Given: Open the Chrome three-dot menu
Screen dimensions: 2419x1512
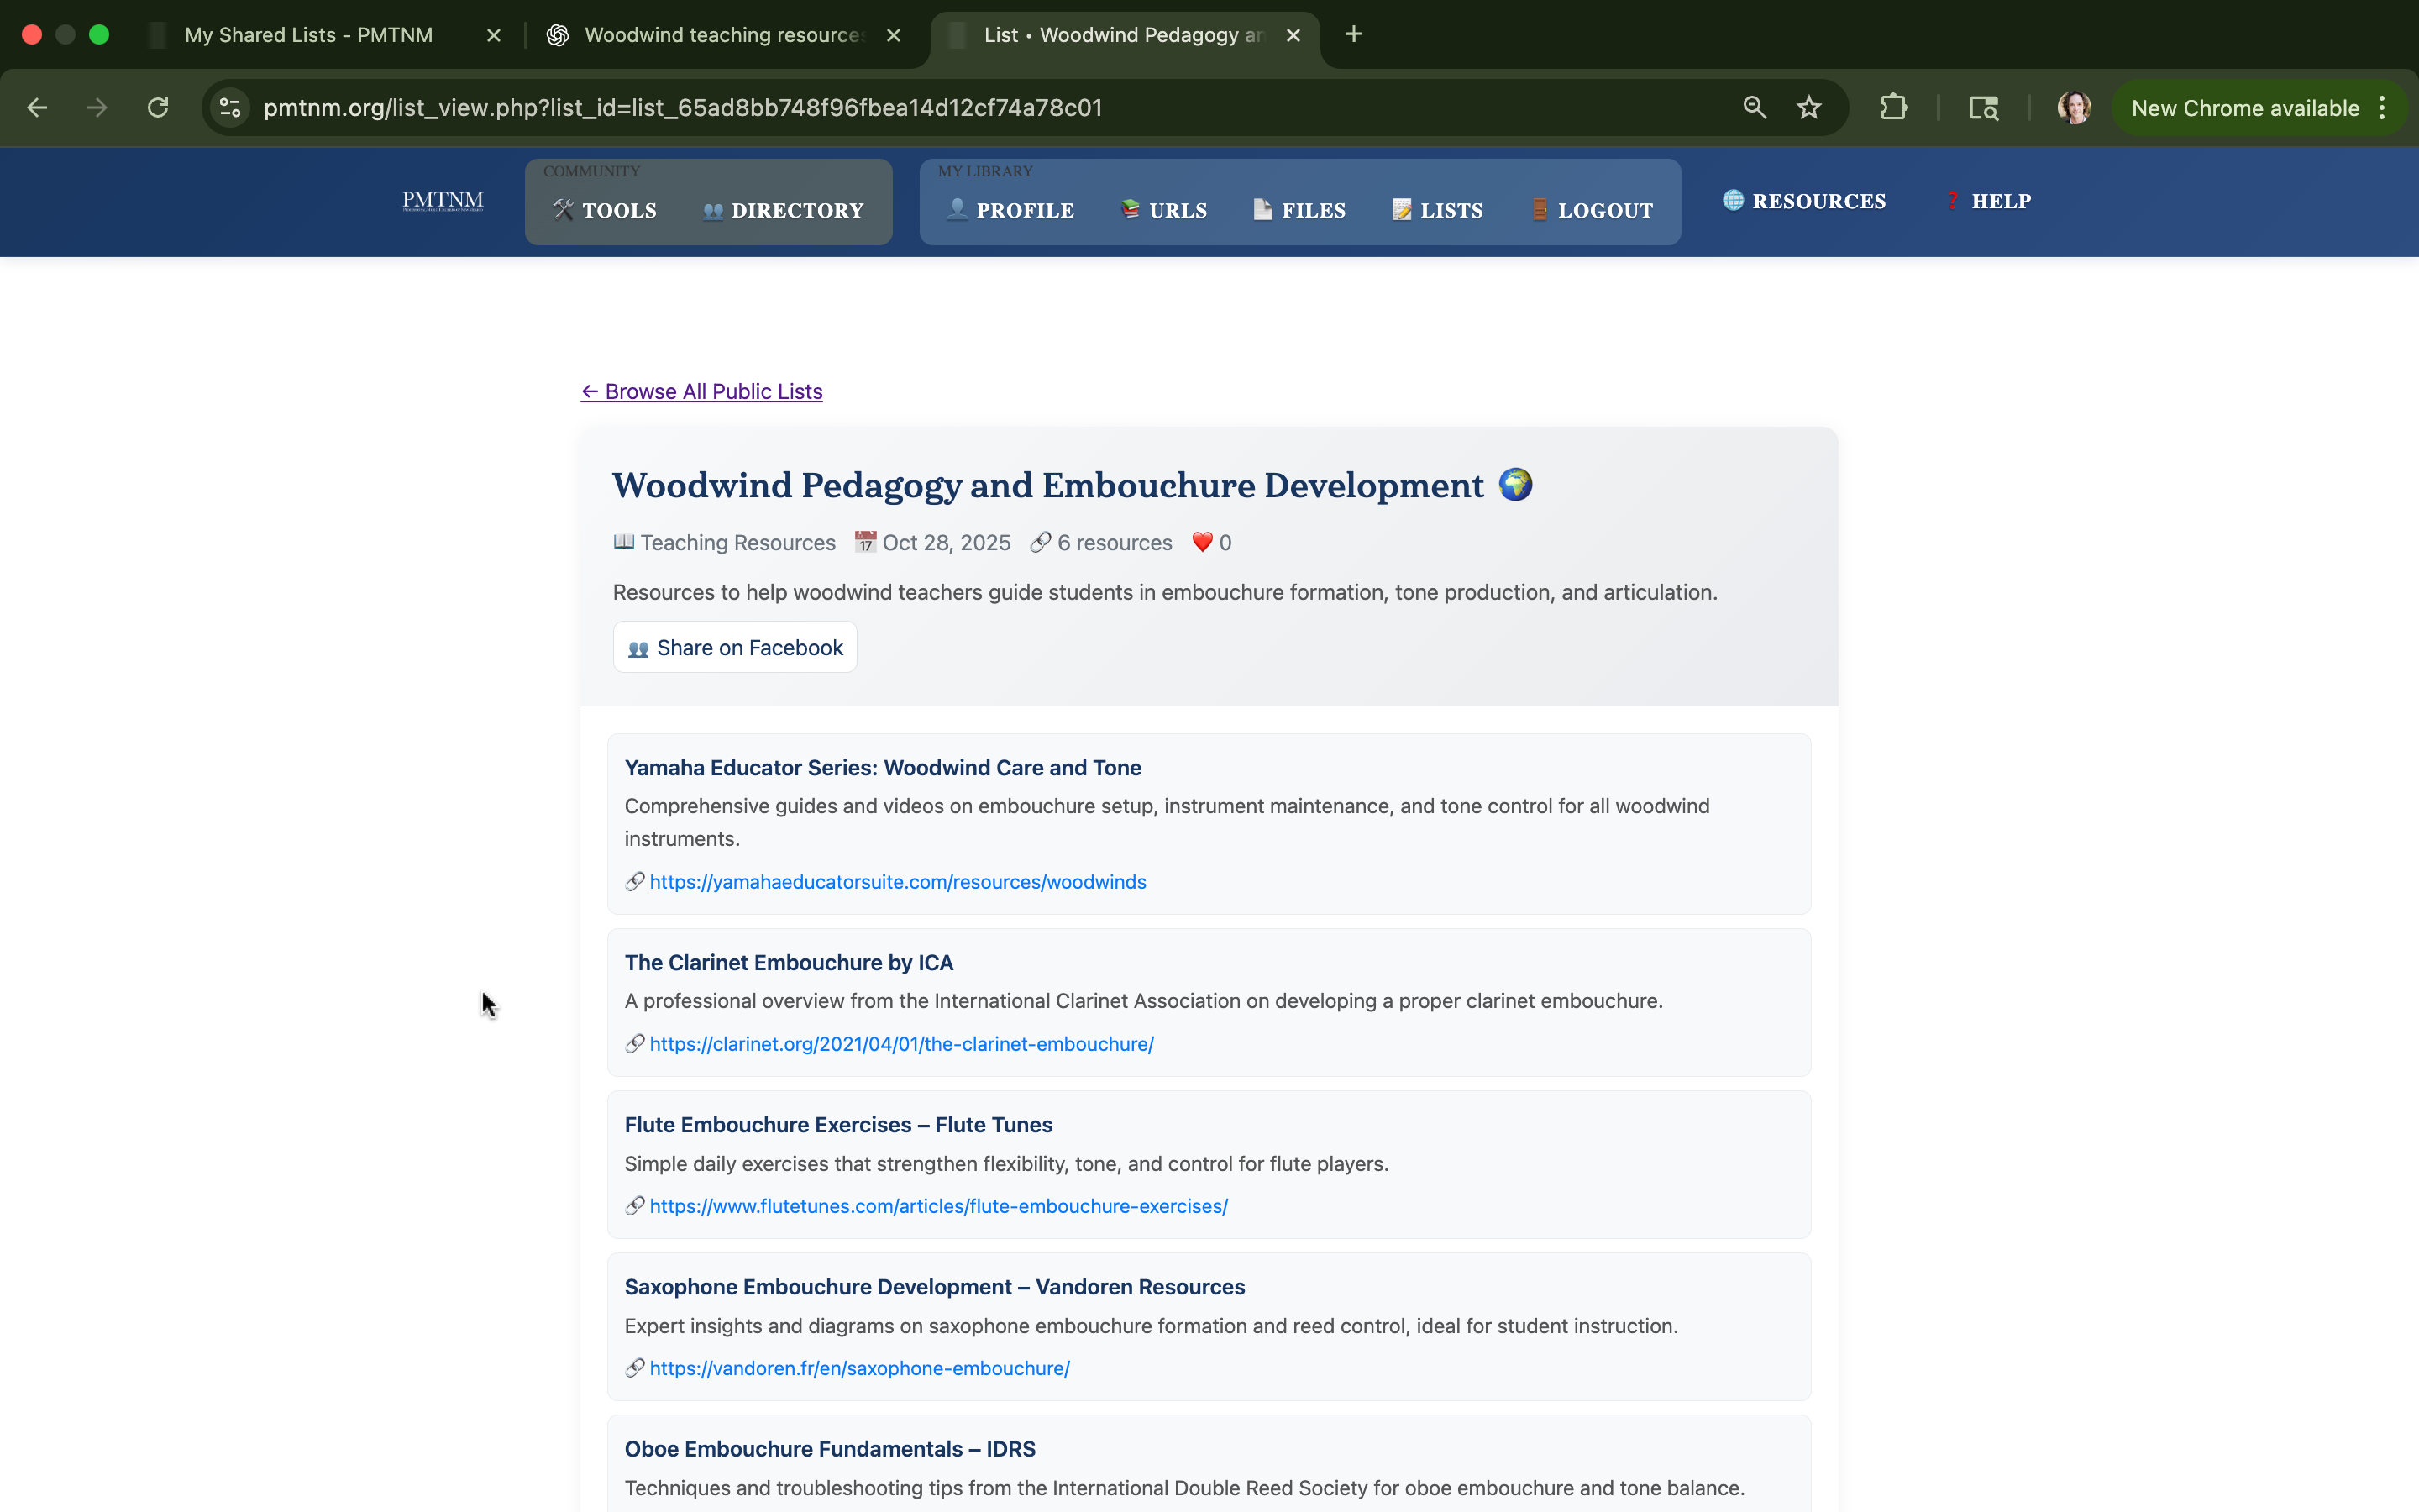Looking at the screenshot, I should (x=2383, y=108).
